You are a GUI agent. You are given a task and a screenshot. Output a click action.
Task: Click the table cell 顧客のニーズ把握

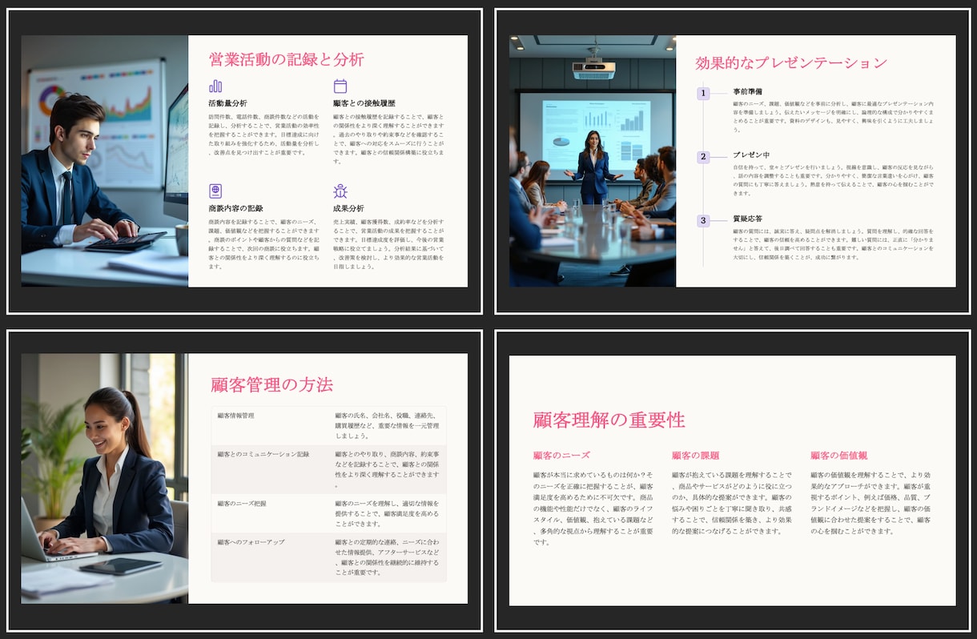tap(271, 513)
